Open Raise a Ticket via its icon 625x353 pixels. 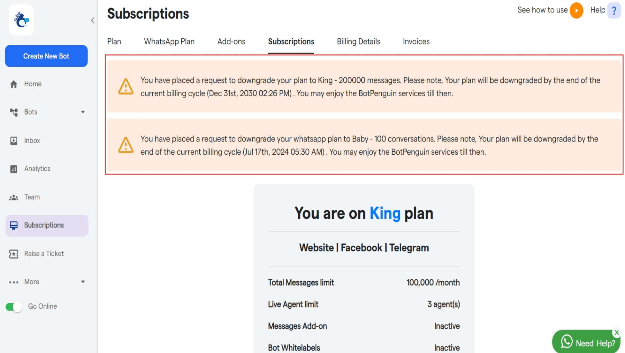(x=13, y=254)
